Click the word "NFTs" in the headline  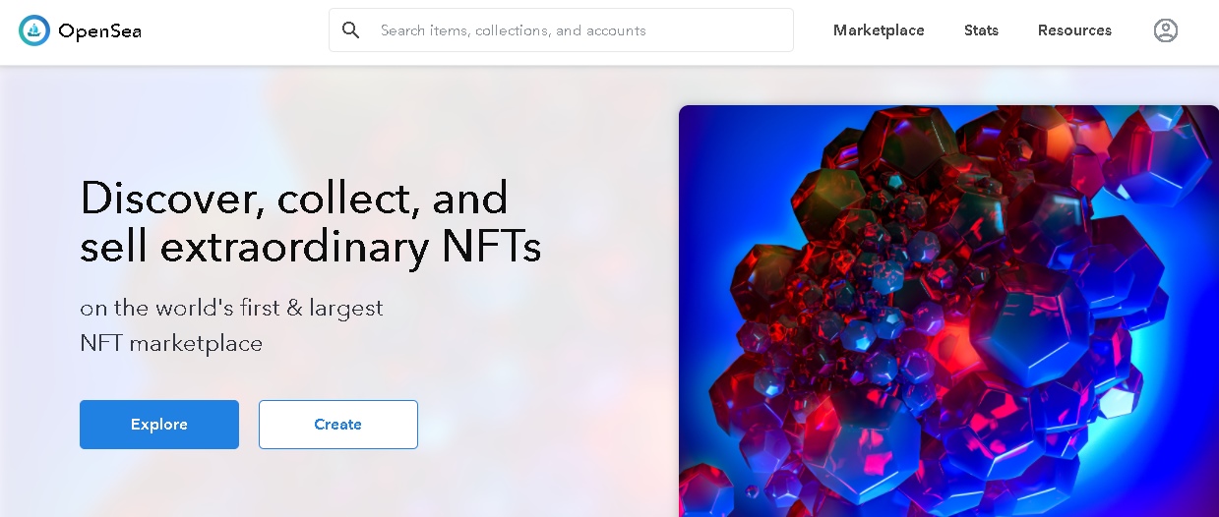coord(491,248)
